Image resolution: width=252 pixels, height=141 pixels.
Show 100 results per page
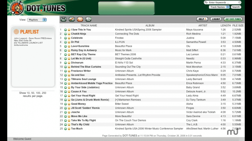(x=38, y=93)
